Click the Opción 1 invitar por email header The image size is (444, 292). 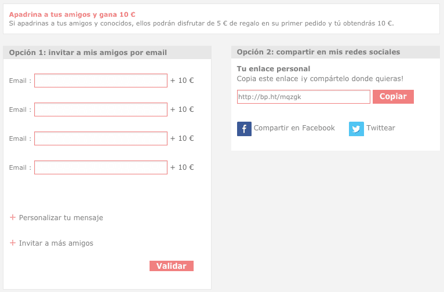click(x=88, y=53)
